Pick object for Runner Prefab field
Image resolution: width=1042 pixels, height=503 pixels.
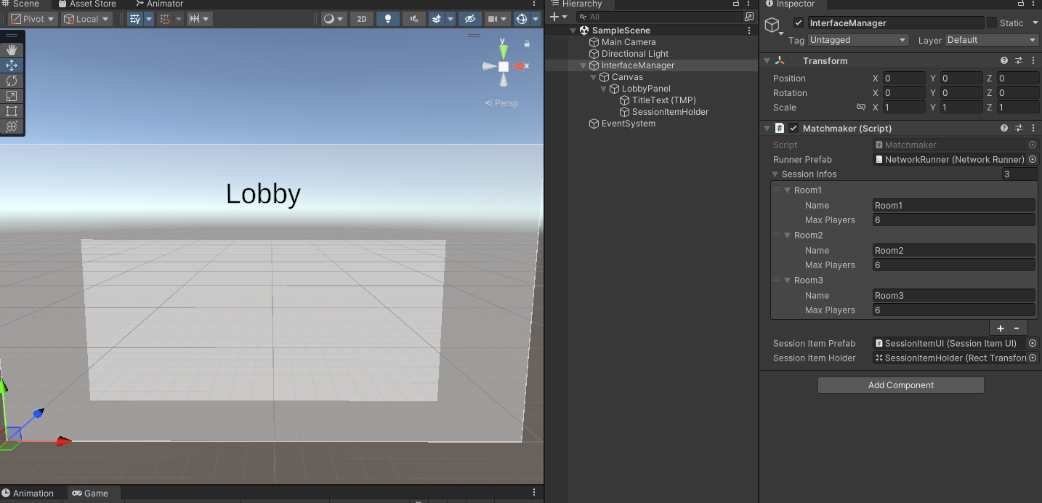pyautogui.click(x=1033, y=159)
